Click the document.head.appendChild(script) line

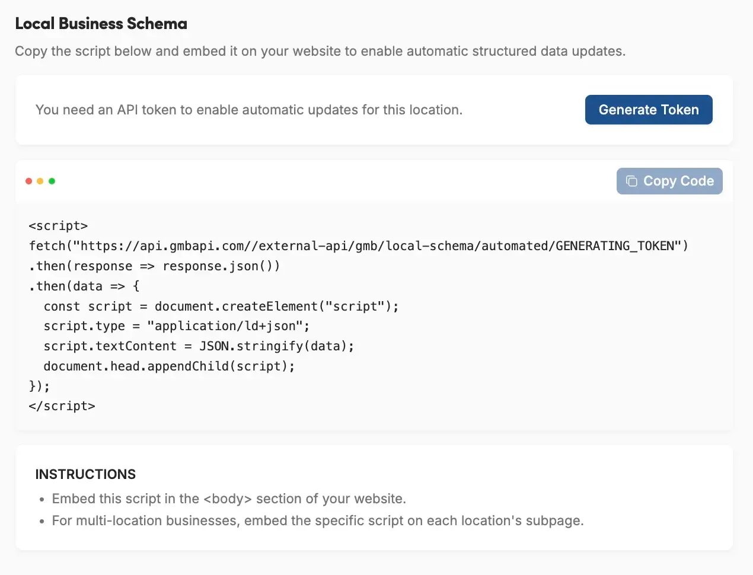[169, 366]
